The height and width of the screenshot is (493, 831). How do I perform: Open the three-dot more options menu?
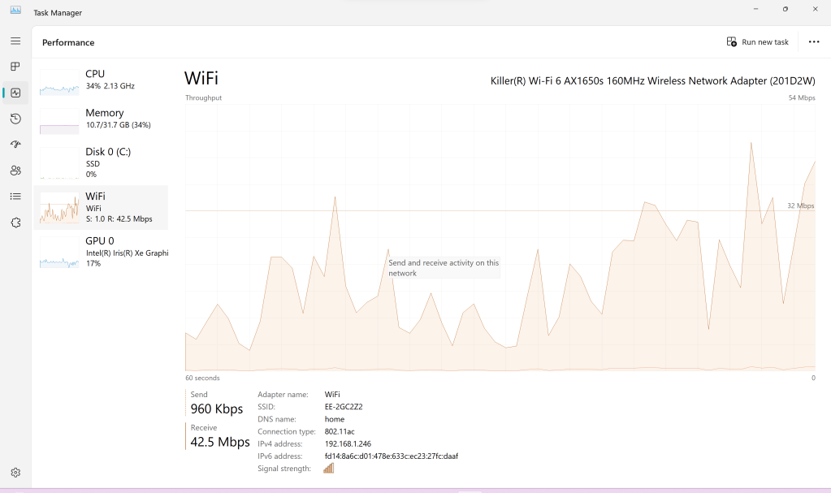coord(814,42)
